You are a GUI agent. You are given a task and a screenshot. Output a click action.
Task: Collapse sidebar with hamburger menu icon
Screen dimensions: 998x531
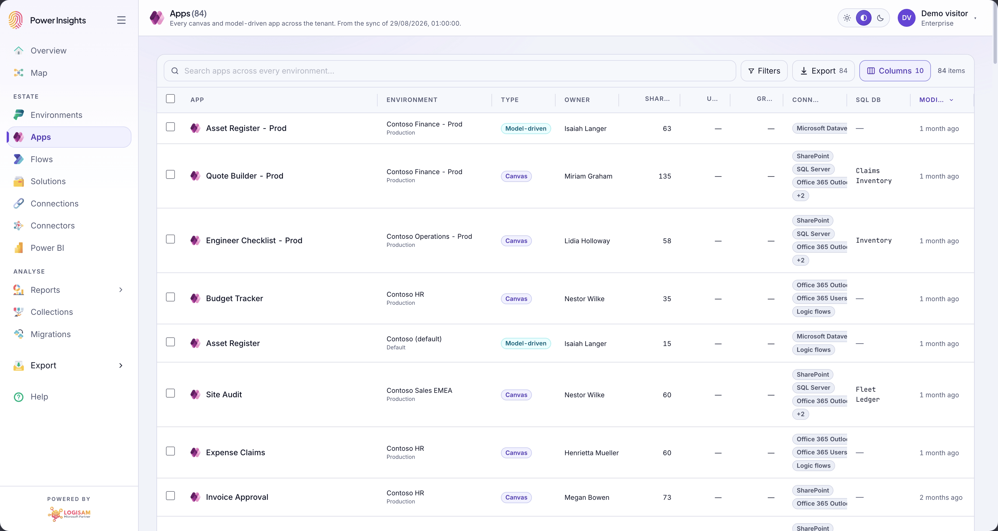pyautogui.click(x=121, y=20)
